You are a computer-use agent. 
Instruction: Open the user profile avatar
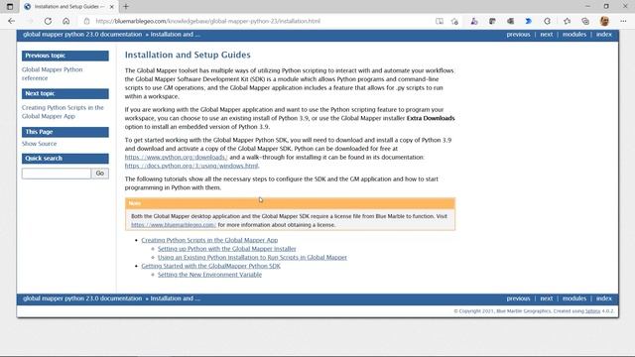604,21
